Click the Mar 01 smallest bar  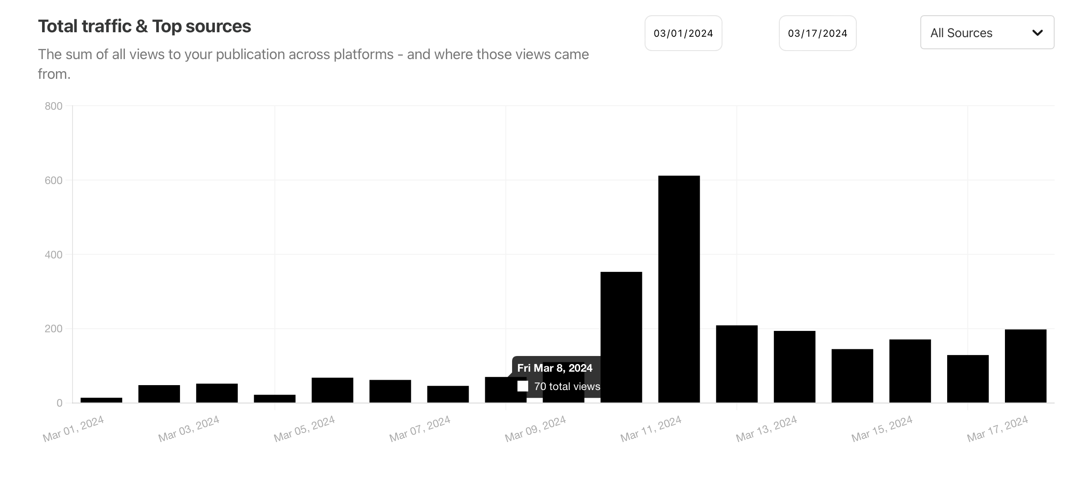click(x=101, y=400)
